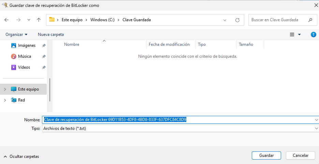Expand the Este equipo tree node
This screenshot has width=319, height=164.
(x=5, y=89)
